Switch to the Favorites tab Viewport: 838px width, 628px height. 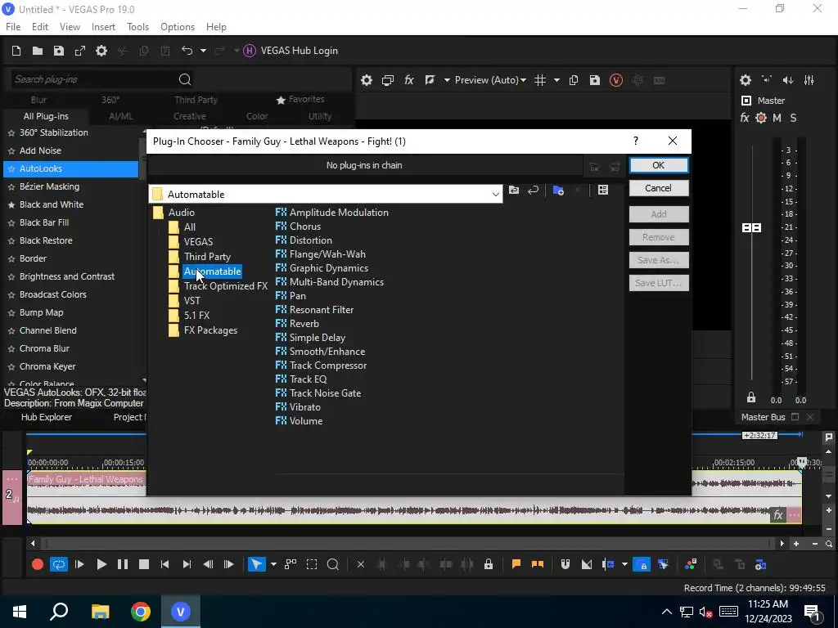300,99
